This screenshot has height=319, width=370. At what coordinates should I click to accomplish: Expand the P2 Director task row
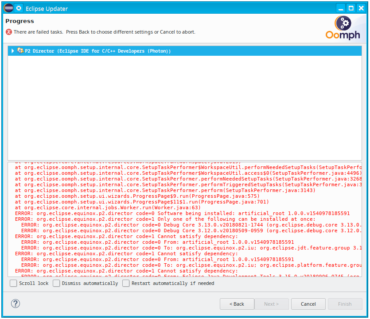click(x=13, y=51)
